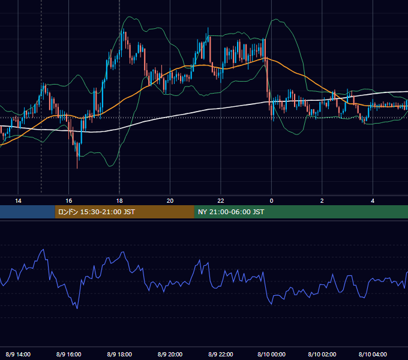This screenshot has width=408, height=360.
Task: Click the 0 hour label on the upper axis
Action: [271, 201]
